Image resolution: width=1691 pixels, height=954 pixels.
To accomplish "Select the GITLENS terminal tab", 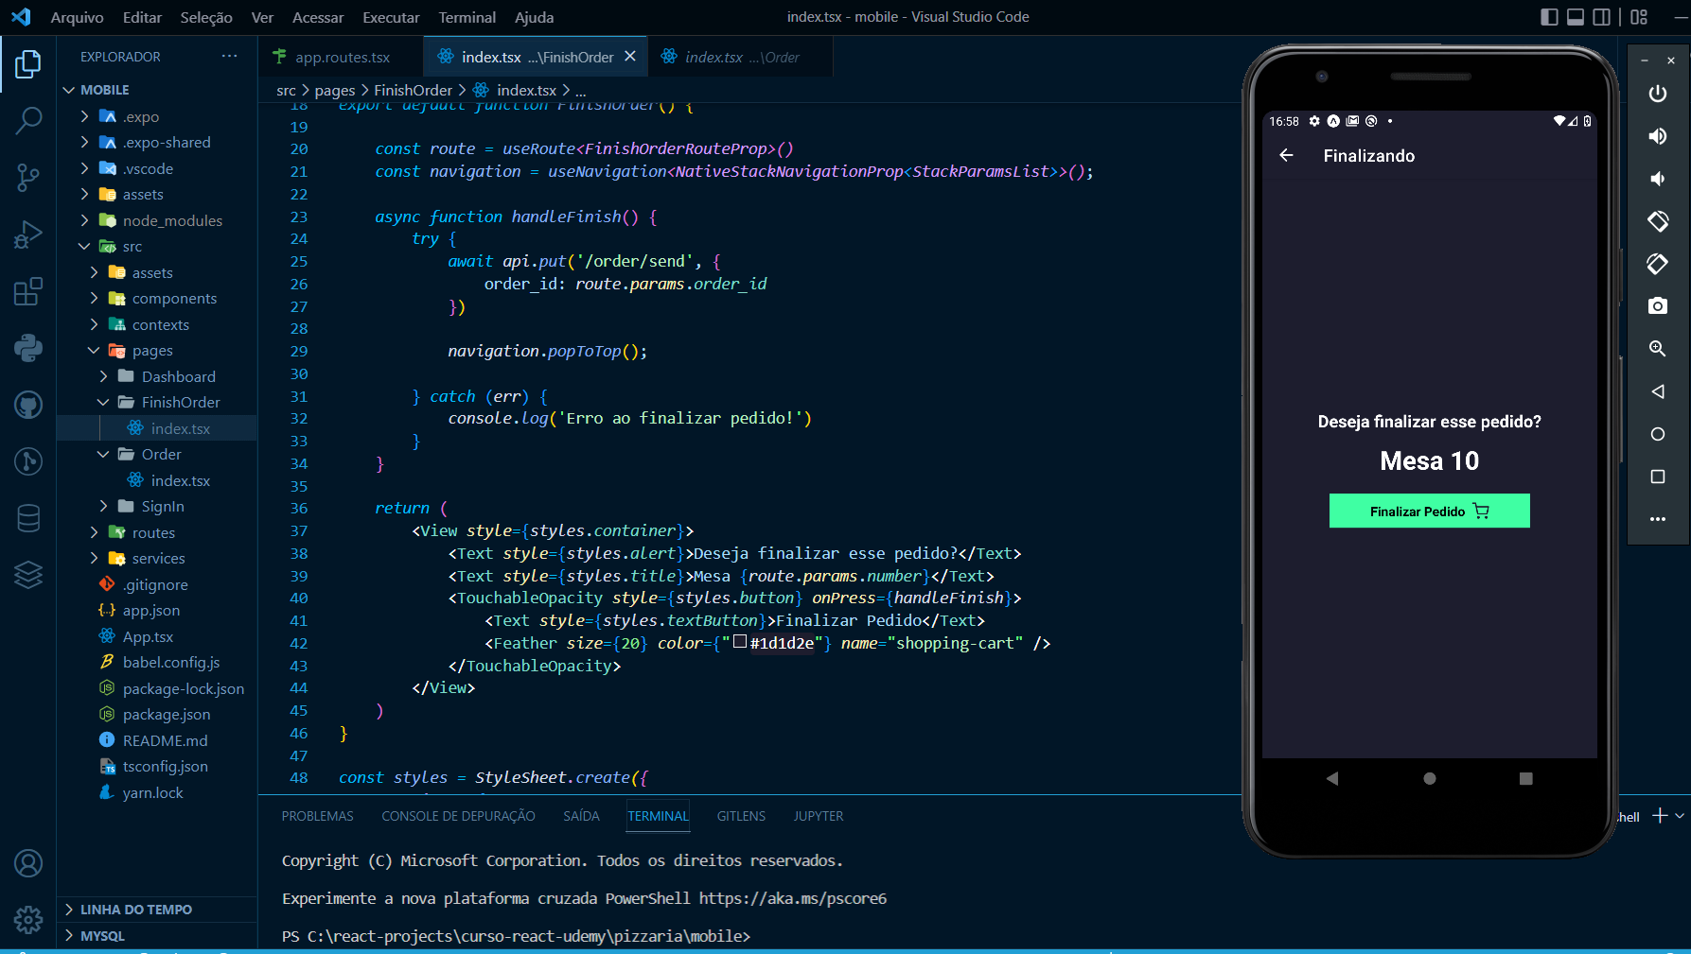I will pyautogui.click(x=741, y=815).
